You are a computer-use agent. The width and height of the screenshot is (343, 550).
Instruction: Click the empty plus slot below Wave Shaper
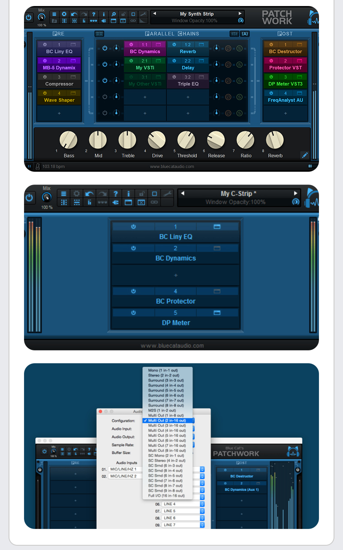(59, 113)
